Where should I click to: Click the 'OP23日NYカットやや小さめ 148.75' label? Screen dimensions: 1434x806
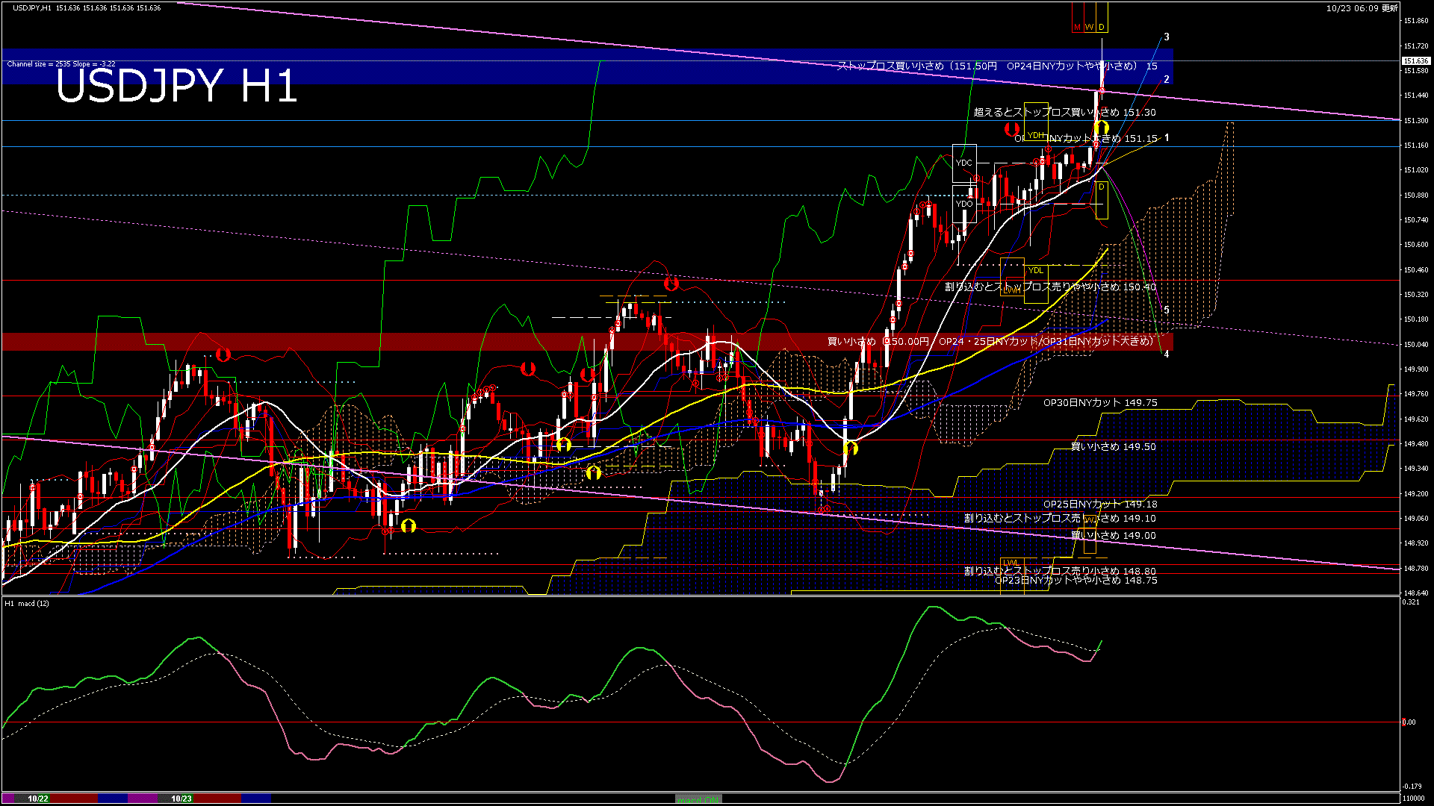click(x=1076, y=581)
